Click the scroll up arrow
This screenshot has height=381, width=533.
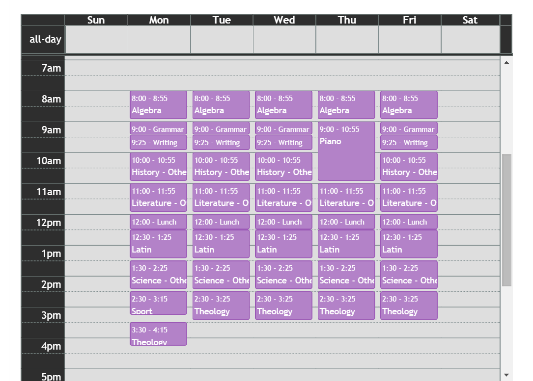506,63
